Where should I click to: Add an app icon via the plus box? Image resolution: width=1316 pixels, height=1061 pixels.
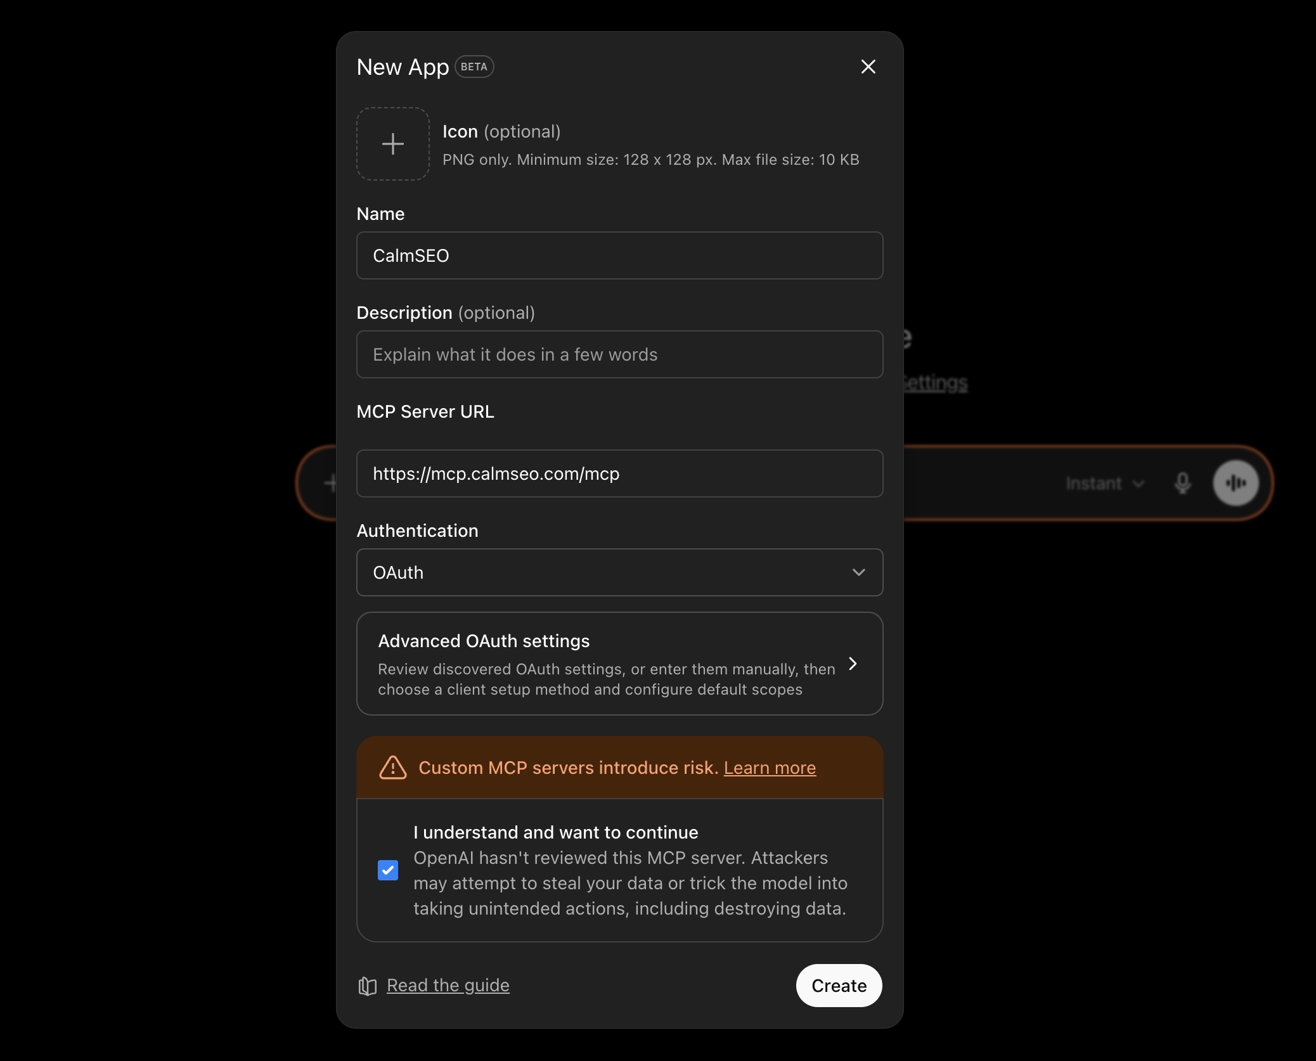point(393,144)
